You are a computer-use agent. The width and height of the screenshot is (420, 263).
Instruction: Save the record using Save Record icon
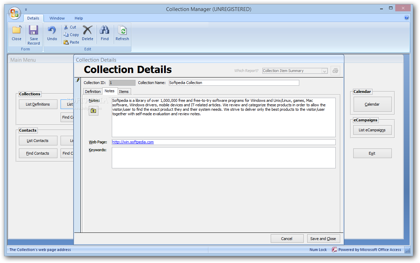[x=34, y=35]
